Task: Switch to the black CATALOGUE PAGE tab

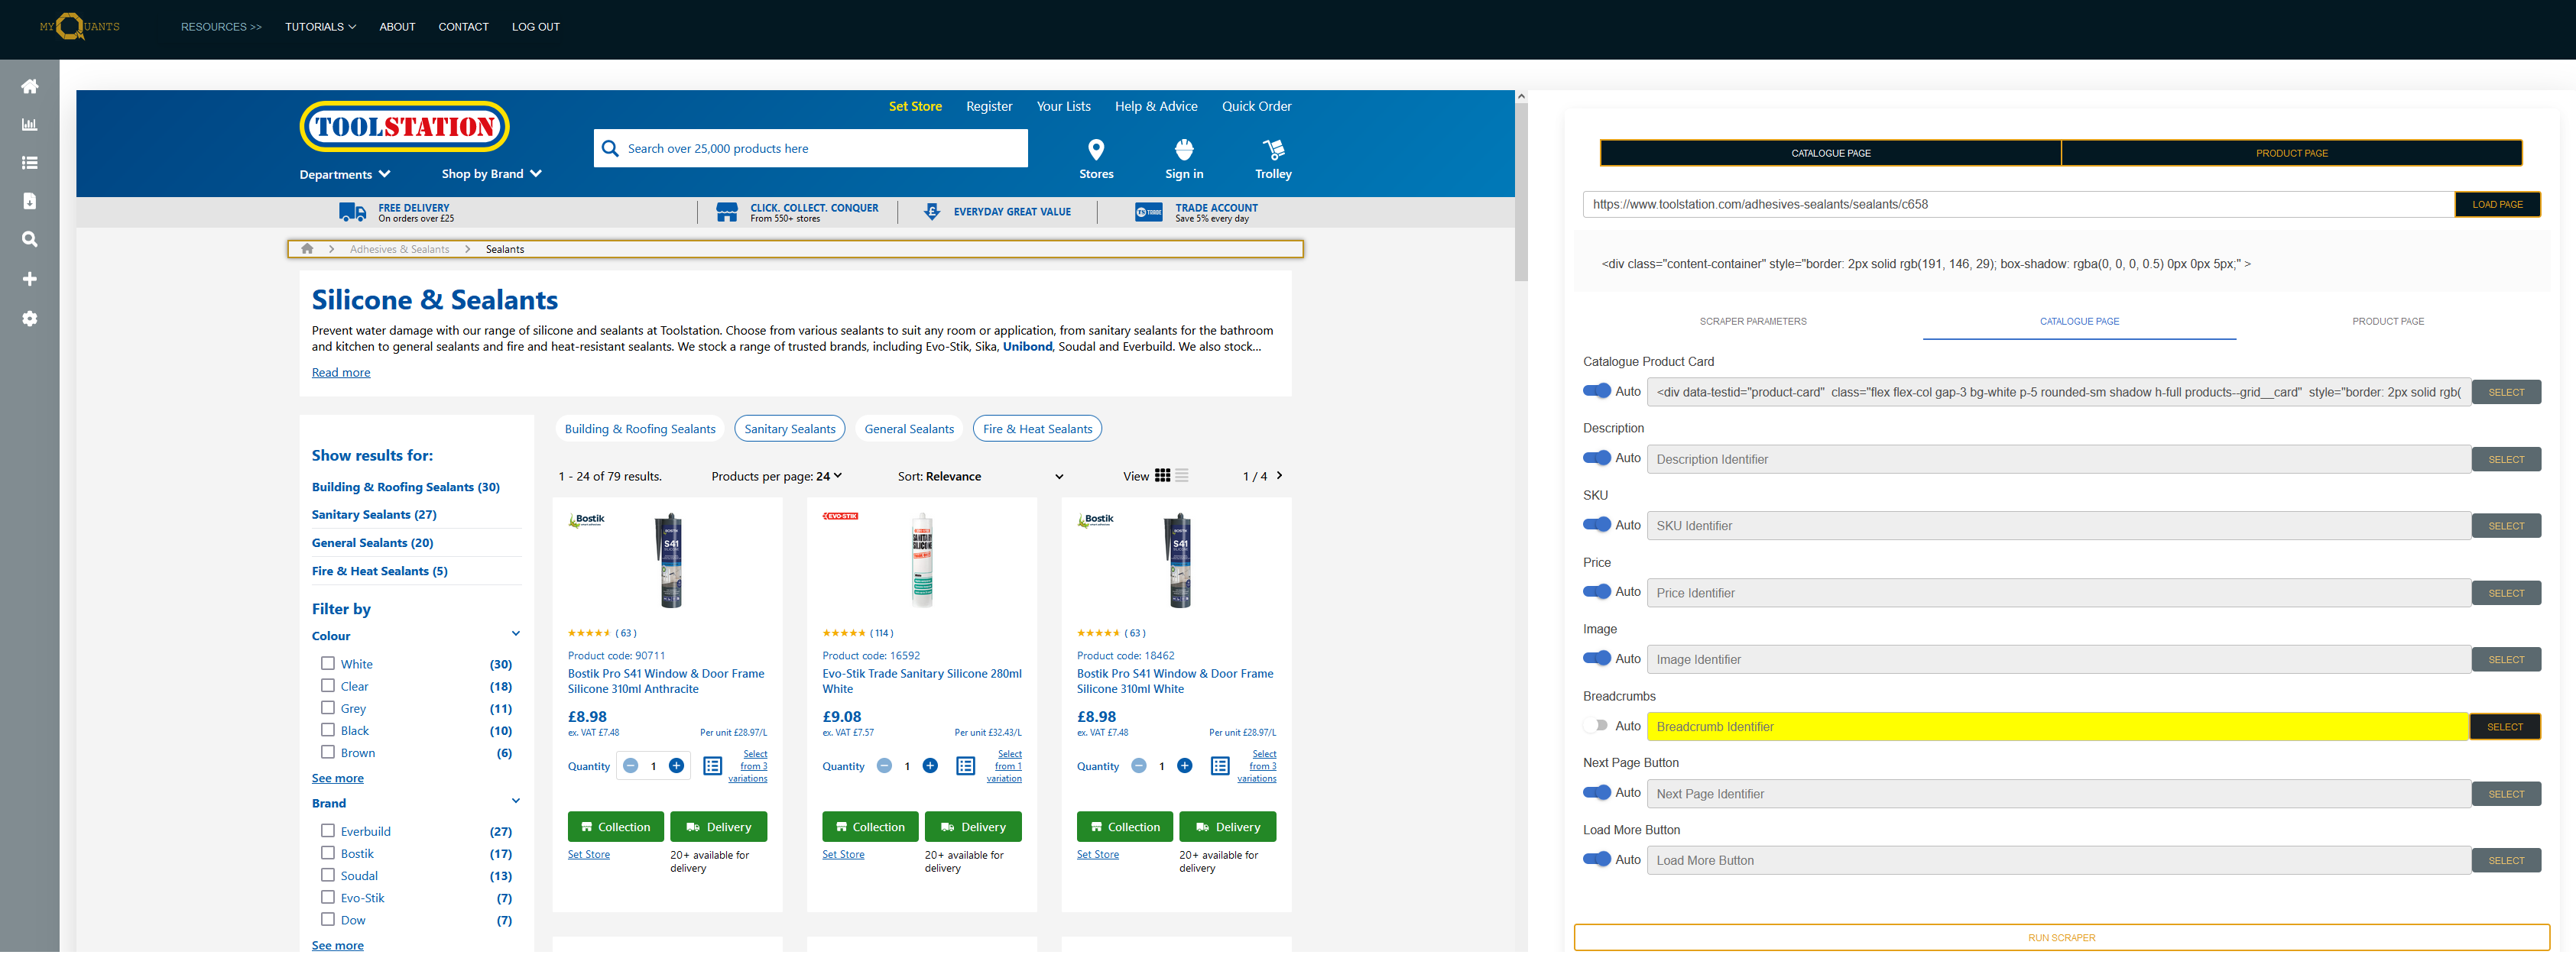Action: (x=1830, y=153)
